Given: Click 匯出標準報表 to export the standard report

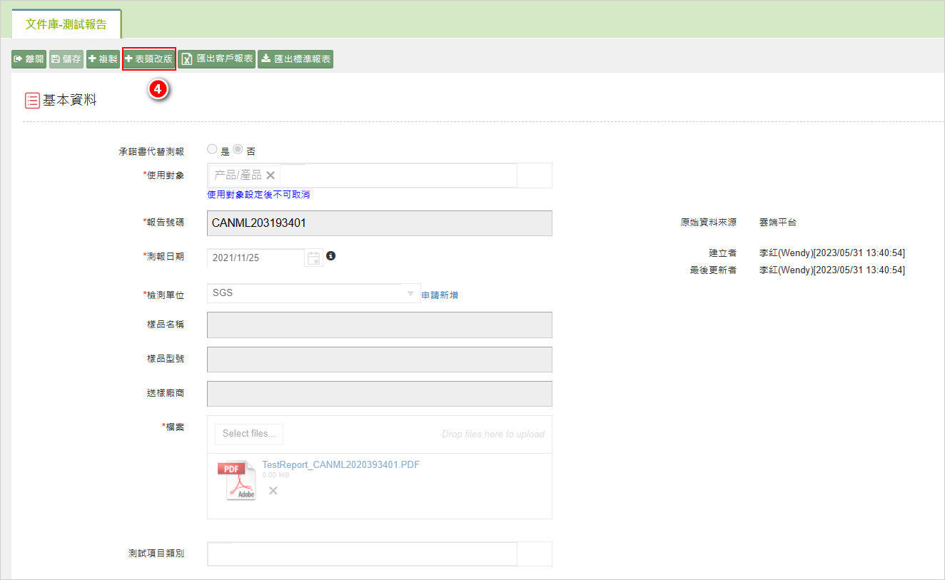Looking at the screenshot, I should tap(295, 59).
